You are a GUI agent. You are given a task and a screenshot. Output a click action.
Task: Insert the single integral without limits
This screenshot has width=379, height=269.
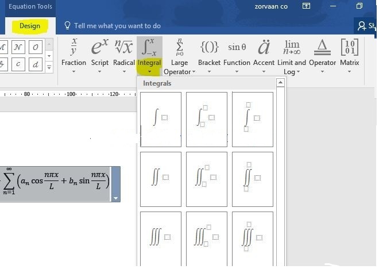pyautogui.click(x=160, y=119)
